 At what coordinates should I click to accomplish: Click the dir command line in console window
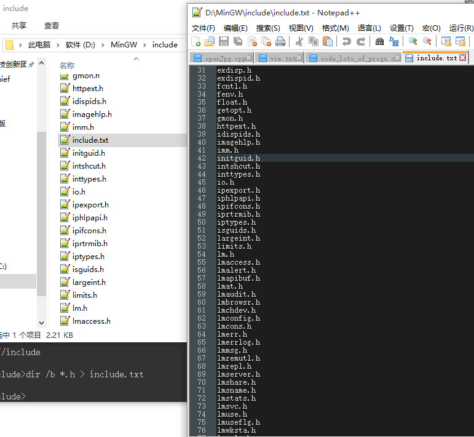tap(72, 375)
